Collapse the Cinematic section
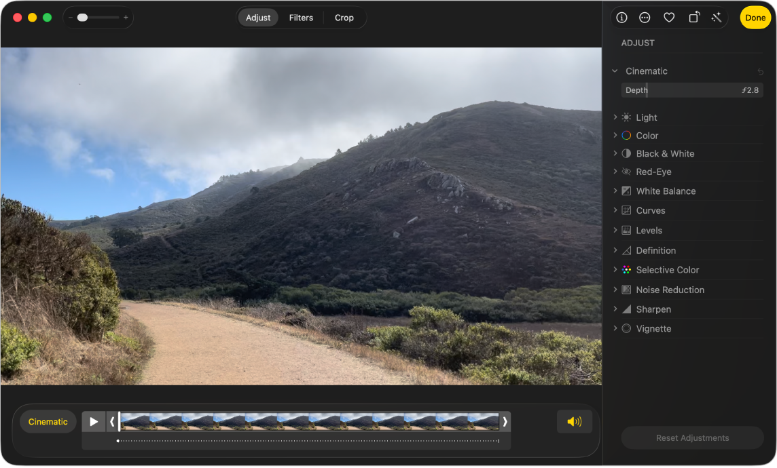 pos(615,71)
